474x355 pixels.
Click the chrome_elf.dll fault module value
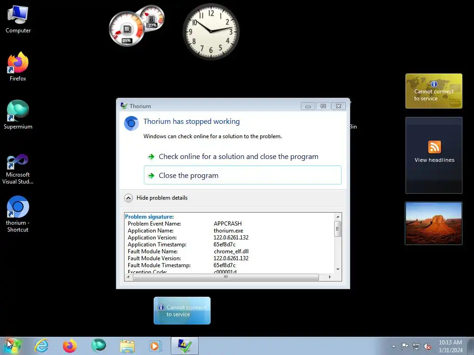[x=231, y=251]
